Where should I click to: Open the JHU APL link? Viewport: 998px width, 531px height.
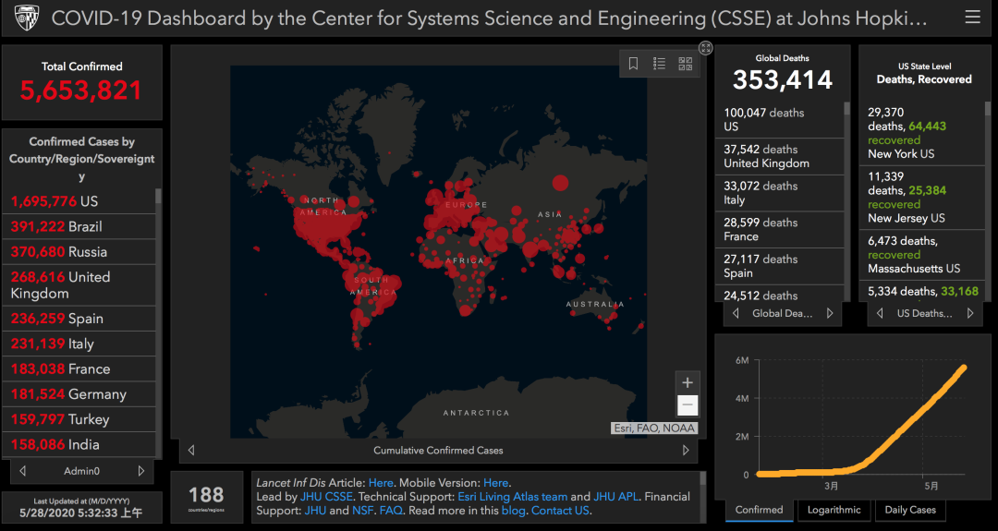point(616,497)
